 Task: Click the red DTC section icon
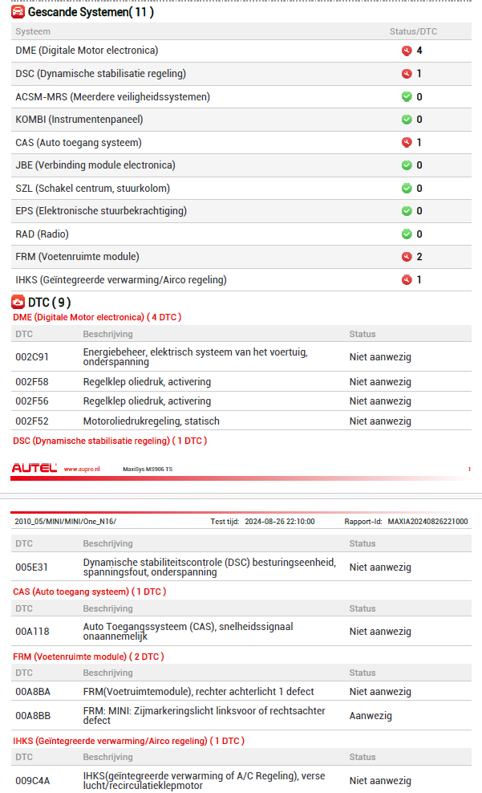18,303
